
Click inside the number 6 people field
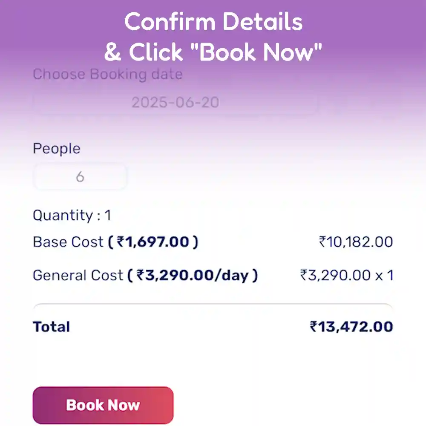[80, 176]
